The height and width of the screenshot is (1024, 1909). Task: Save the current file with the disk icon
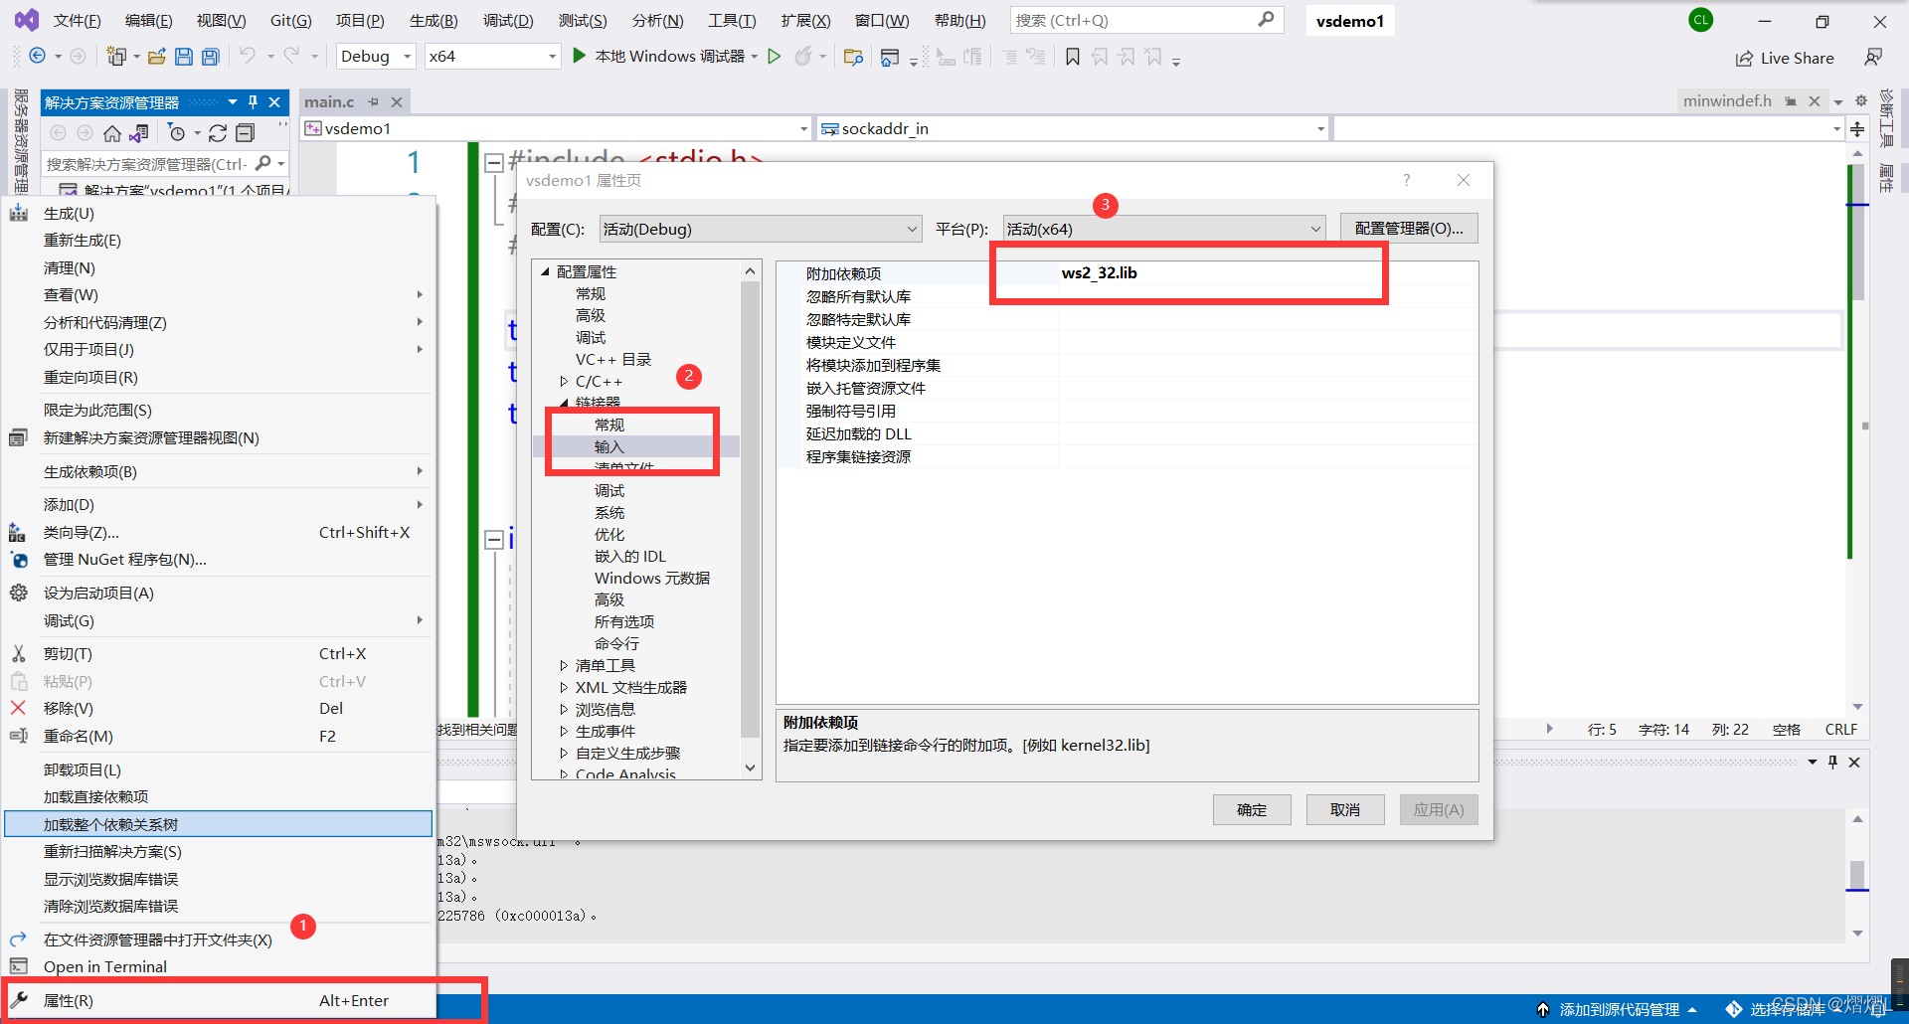point(184,57)
